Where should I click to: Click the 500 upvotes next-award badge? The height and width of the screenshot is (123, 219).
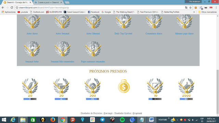[92, 86]
